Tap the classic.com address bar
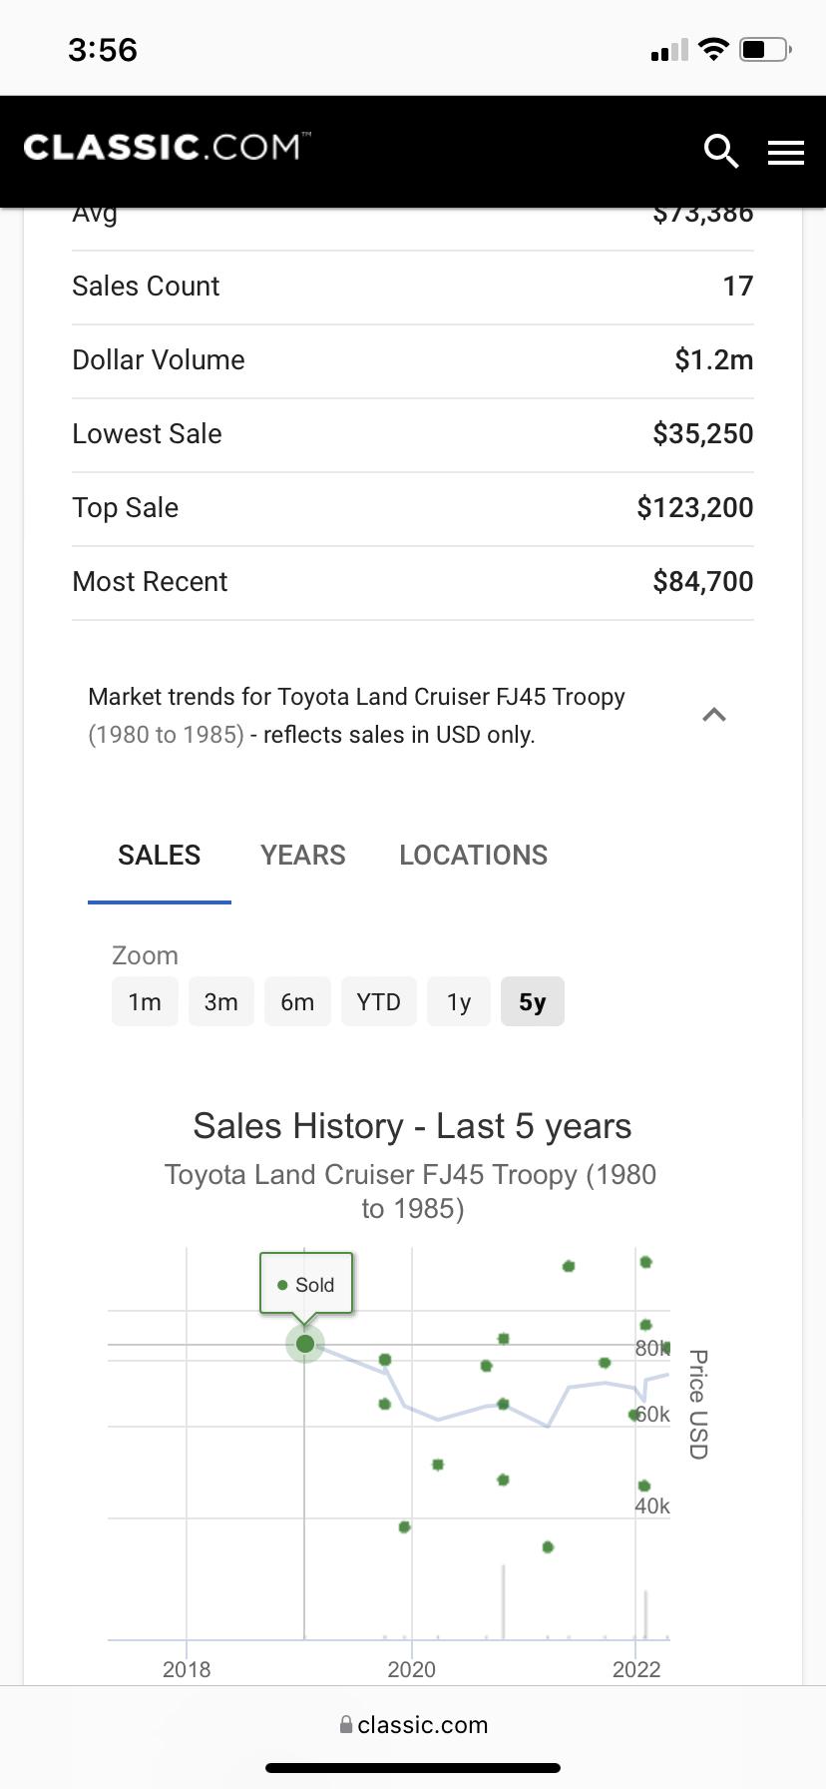The image size is (826, 1789). click(413, 1725)
